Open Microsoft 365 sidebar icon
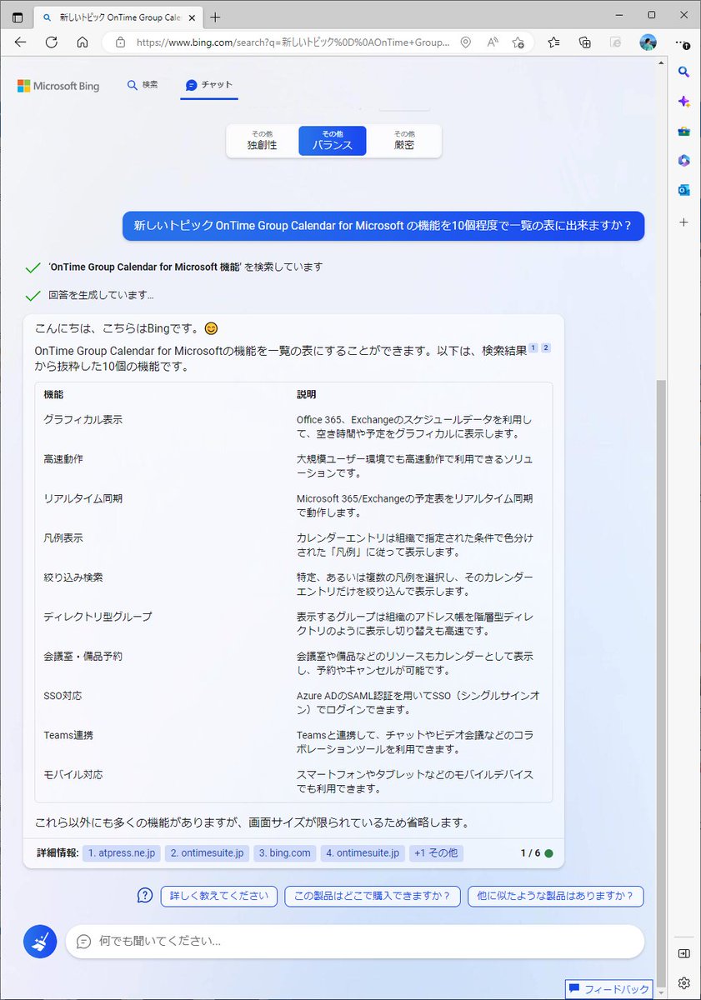This screenshot has width=701, height=1000. (x=683, y=160)
